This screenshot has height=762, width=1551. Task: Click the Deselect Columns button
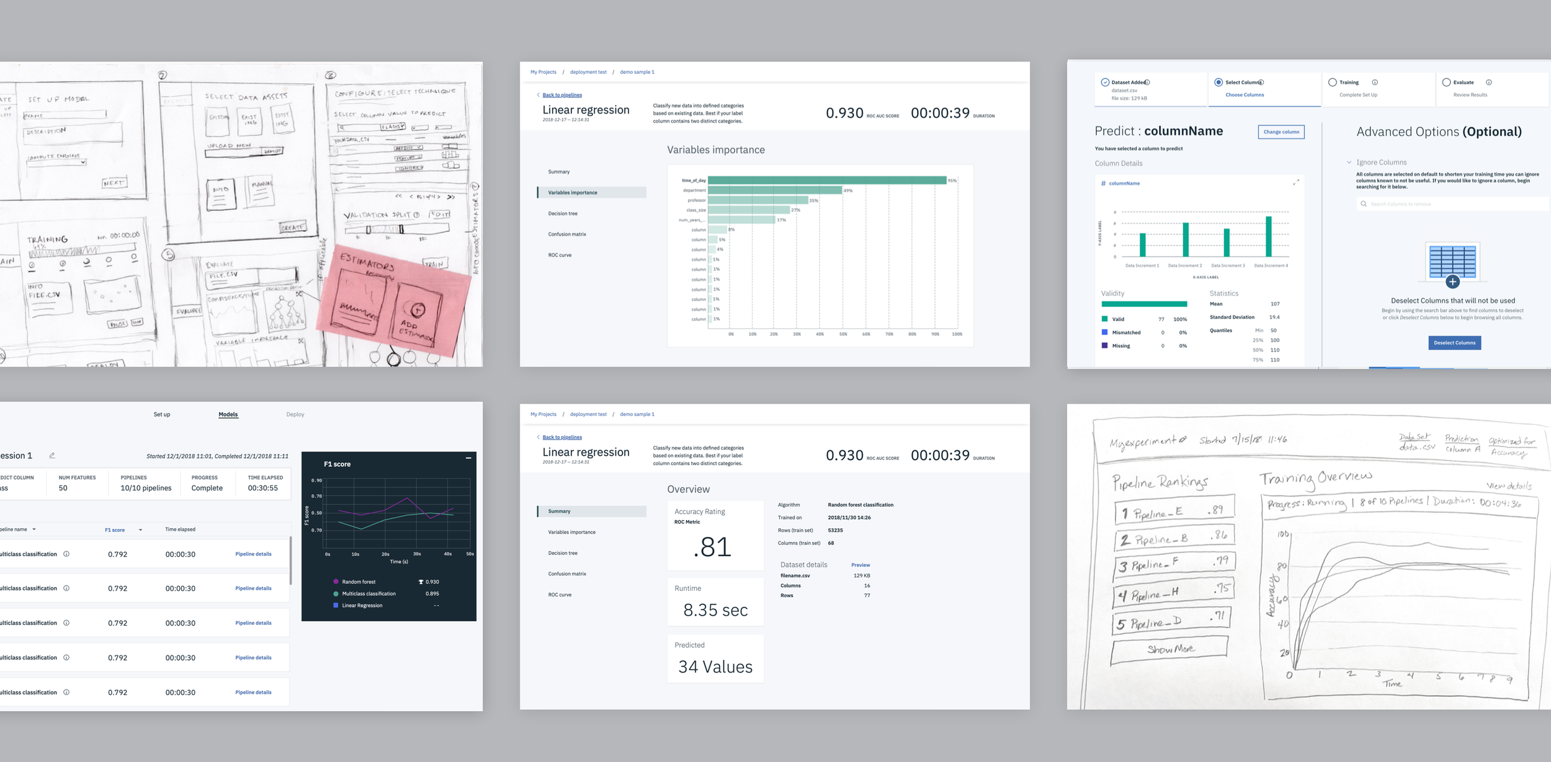[x=1454, y=343]
